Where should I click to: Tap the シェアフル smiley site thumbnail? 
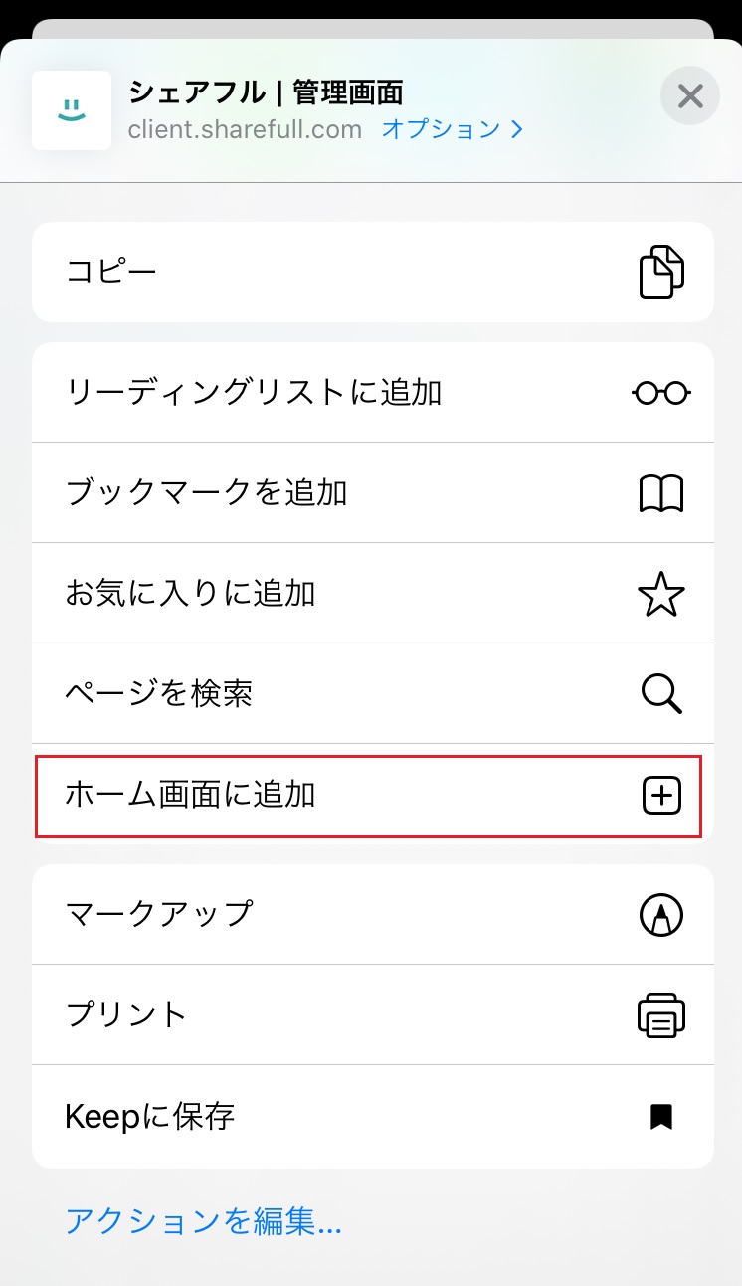[x=72, y=110]
